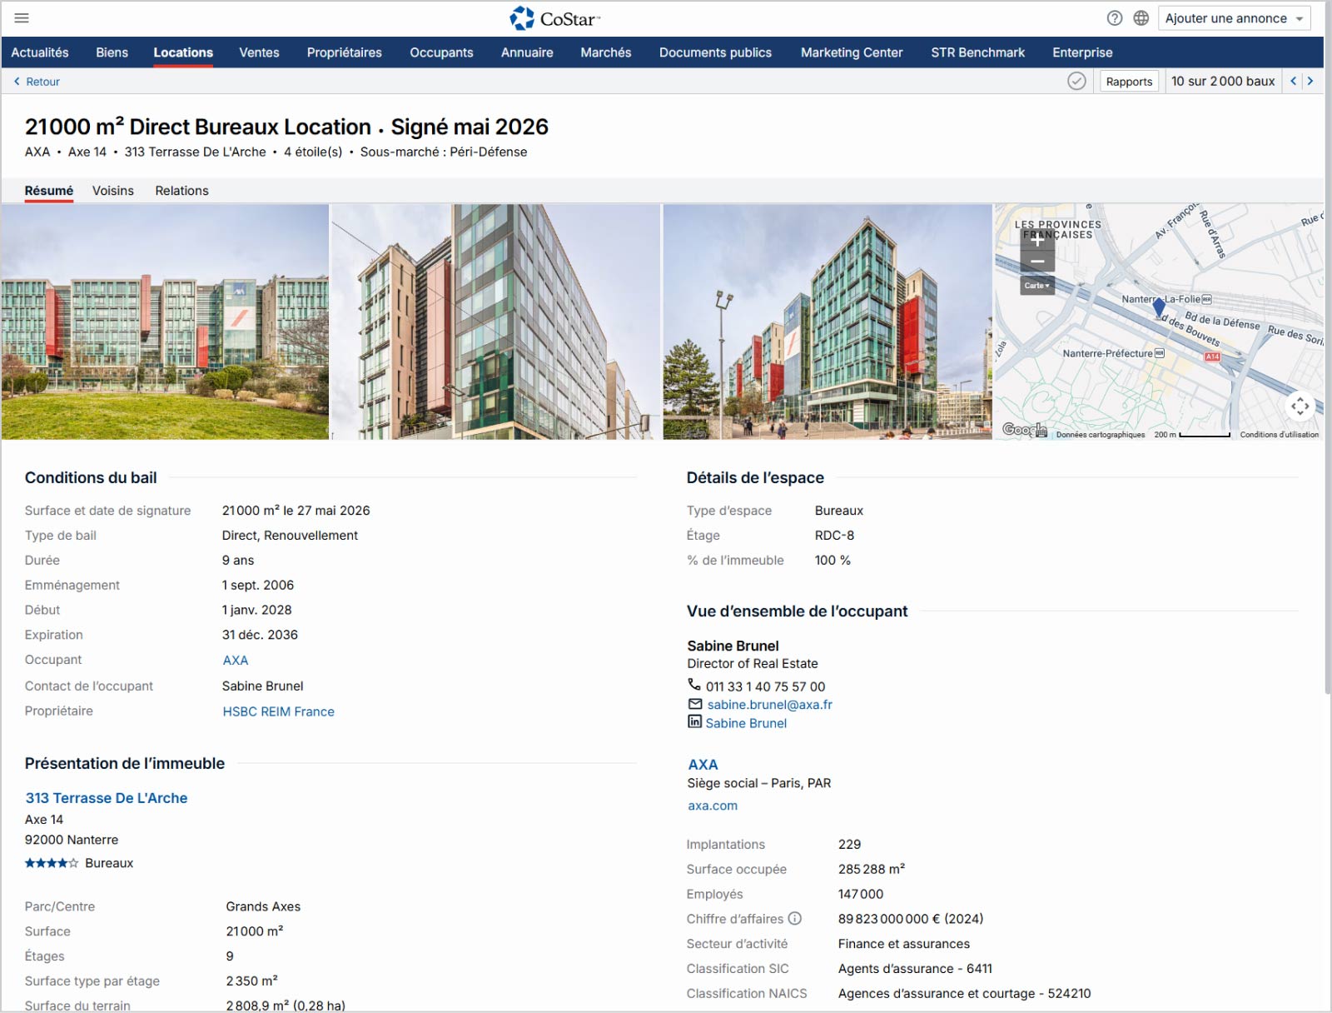Viewport: 1332px width, 1013px height.
Task: Switch to the Relations tab
Action: pos(181,191)
